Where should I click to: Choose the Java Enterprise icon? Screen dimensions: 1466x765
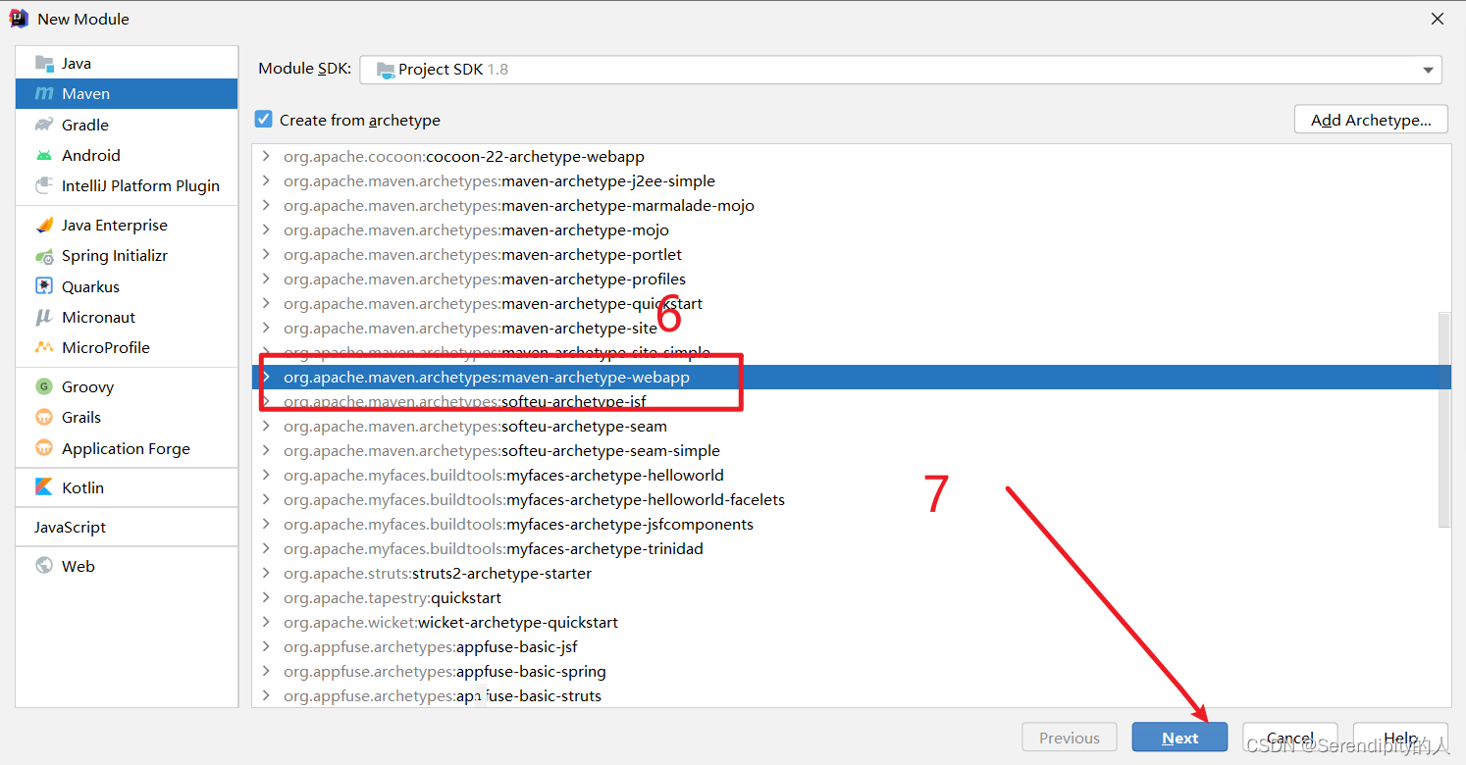click(44, 225)
